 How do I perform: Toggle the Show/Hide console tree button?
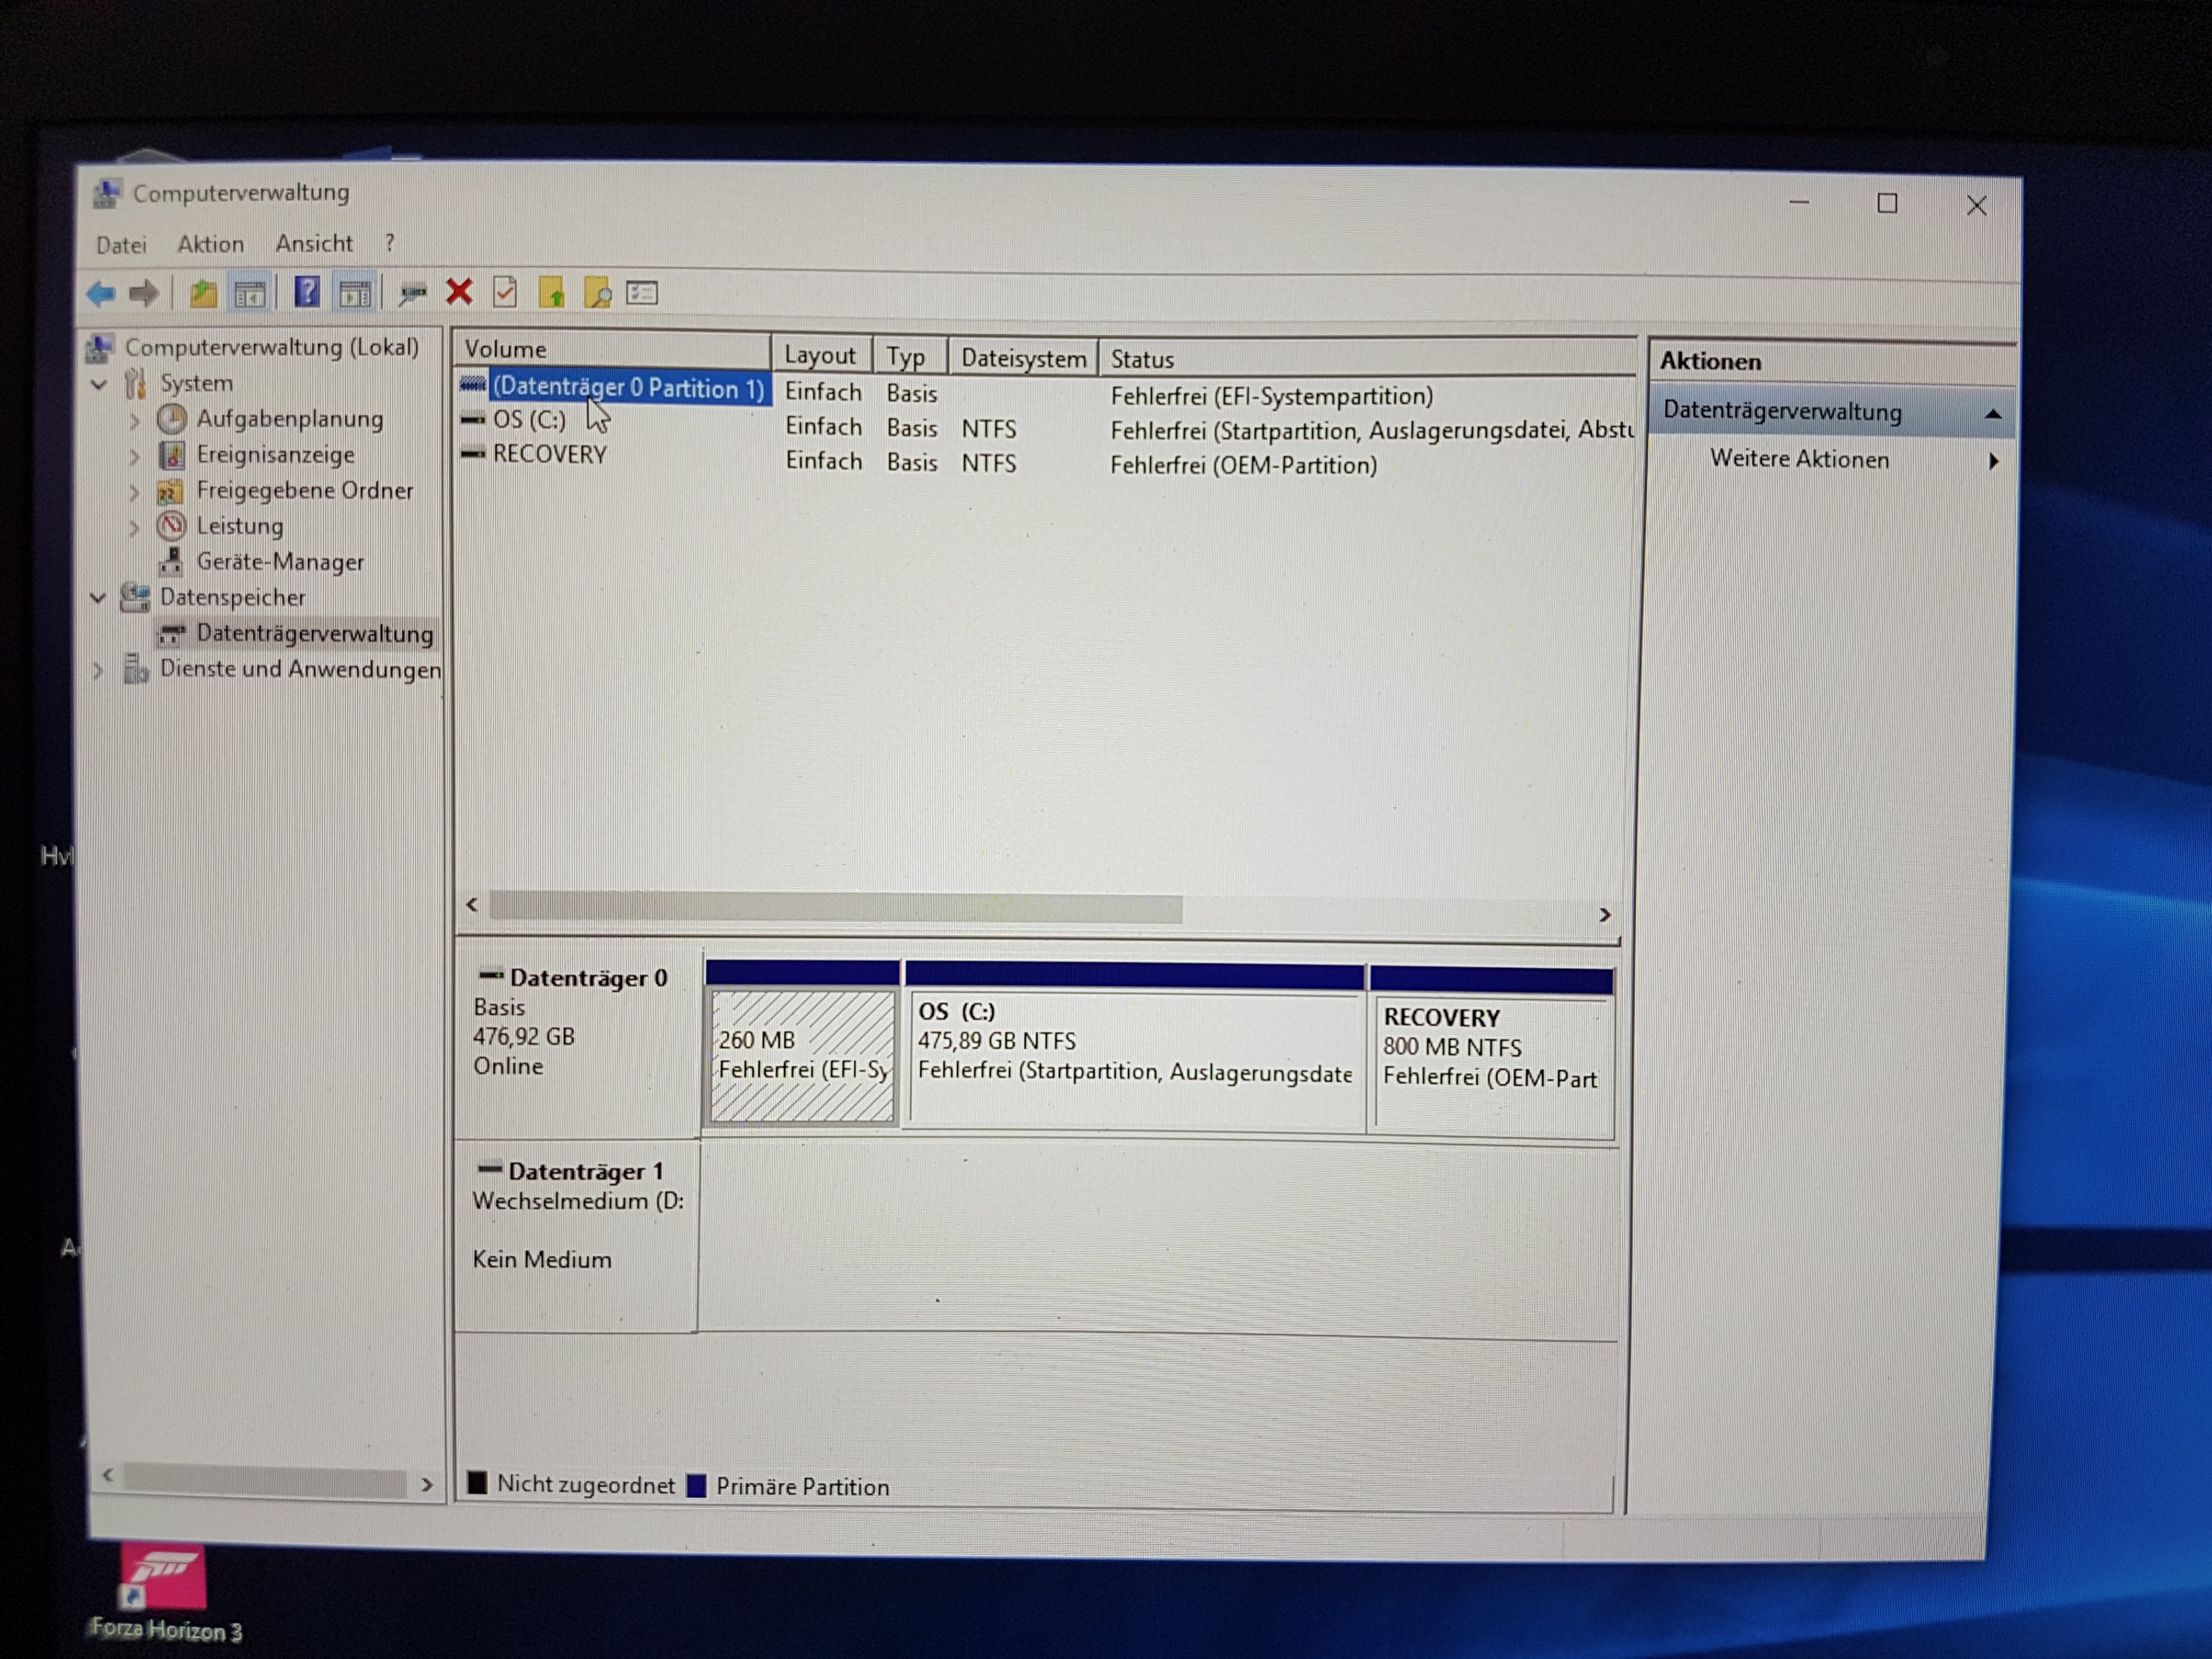pos(249,294)
